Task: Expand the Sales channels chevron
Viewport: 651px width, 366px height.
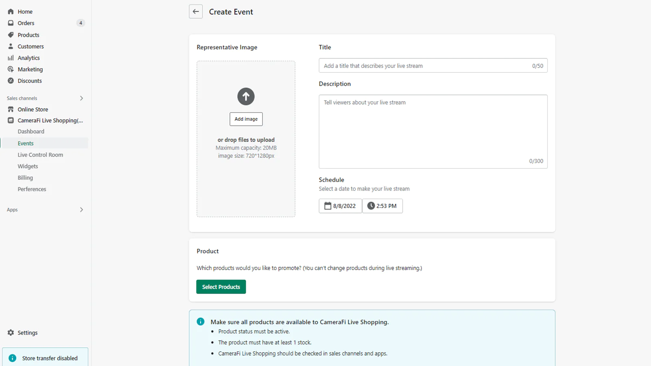Action: tap(81, 98)
